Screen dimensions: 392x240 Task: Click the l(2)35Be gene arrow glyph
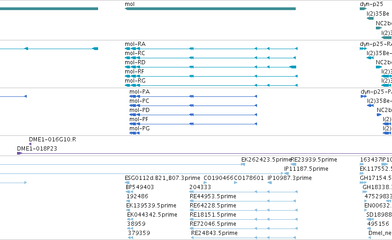[370, 18]
